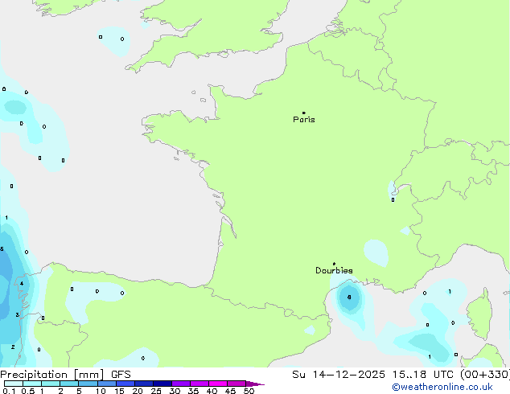Select the 0.5–1 mm legend swatch
Screen dimensions: 510x394
32,384
